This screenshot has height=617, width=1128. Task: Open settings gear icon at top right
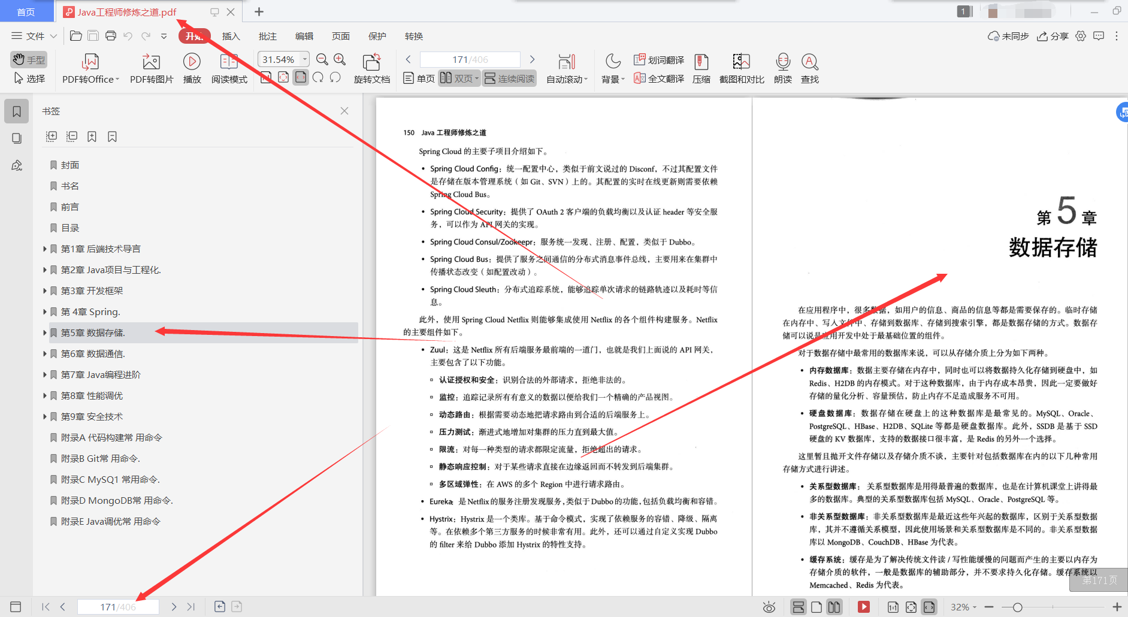pos(1081,36)
